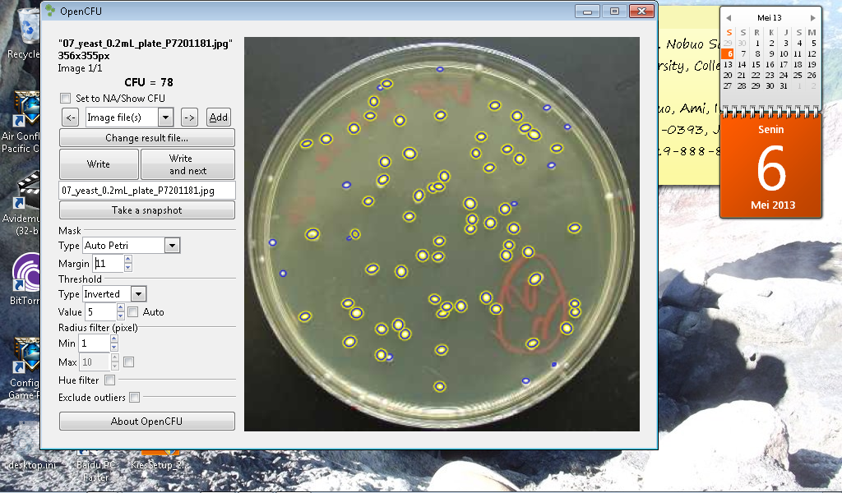Enable the Set to NA/Show CFU checkbox
The image size is (842, 493).
tap(66, 99)
